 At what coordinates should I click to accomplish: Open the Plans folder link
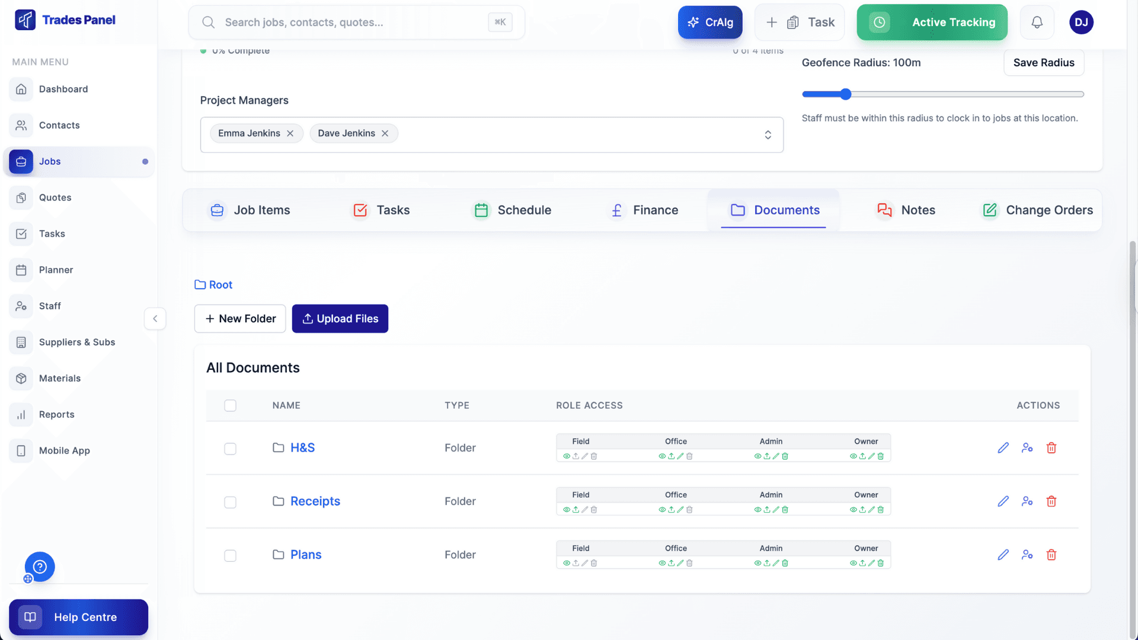[x=305, y=554]
